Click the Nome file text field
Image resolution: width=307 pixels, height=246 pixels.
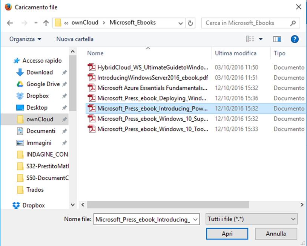(143, 219)
